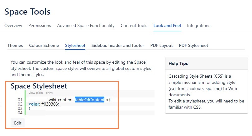
Task: Click the color property on line 02
Action: (x=34, y=104)
